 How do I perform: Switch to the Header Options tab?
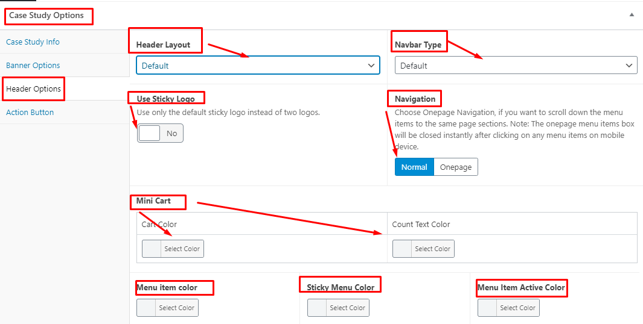(33, 89)
